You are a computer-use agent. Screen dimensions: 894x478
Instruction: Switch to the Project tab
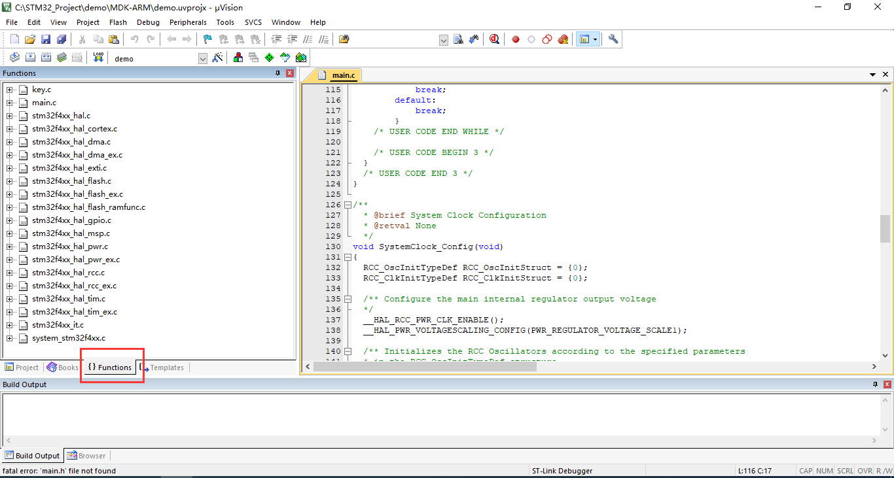pos(22,367)
